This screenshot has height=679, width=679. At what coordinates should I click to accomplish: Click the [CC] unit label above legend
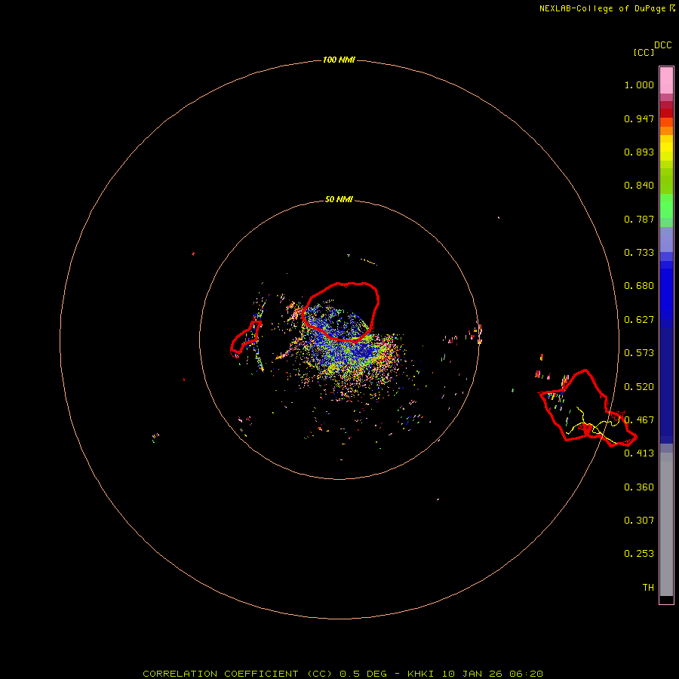pos(644,52)
